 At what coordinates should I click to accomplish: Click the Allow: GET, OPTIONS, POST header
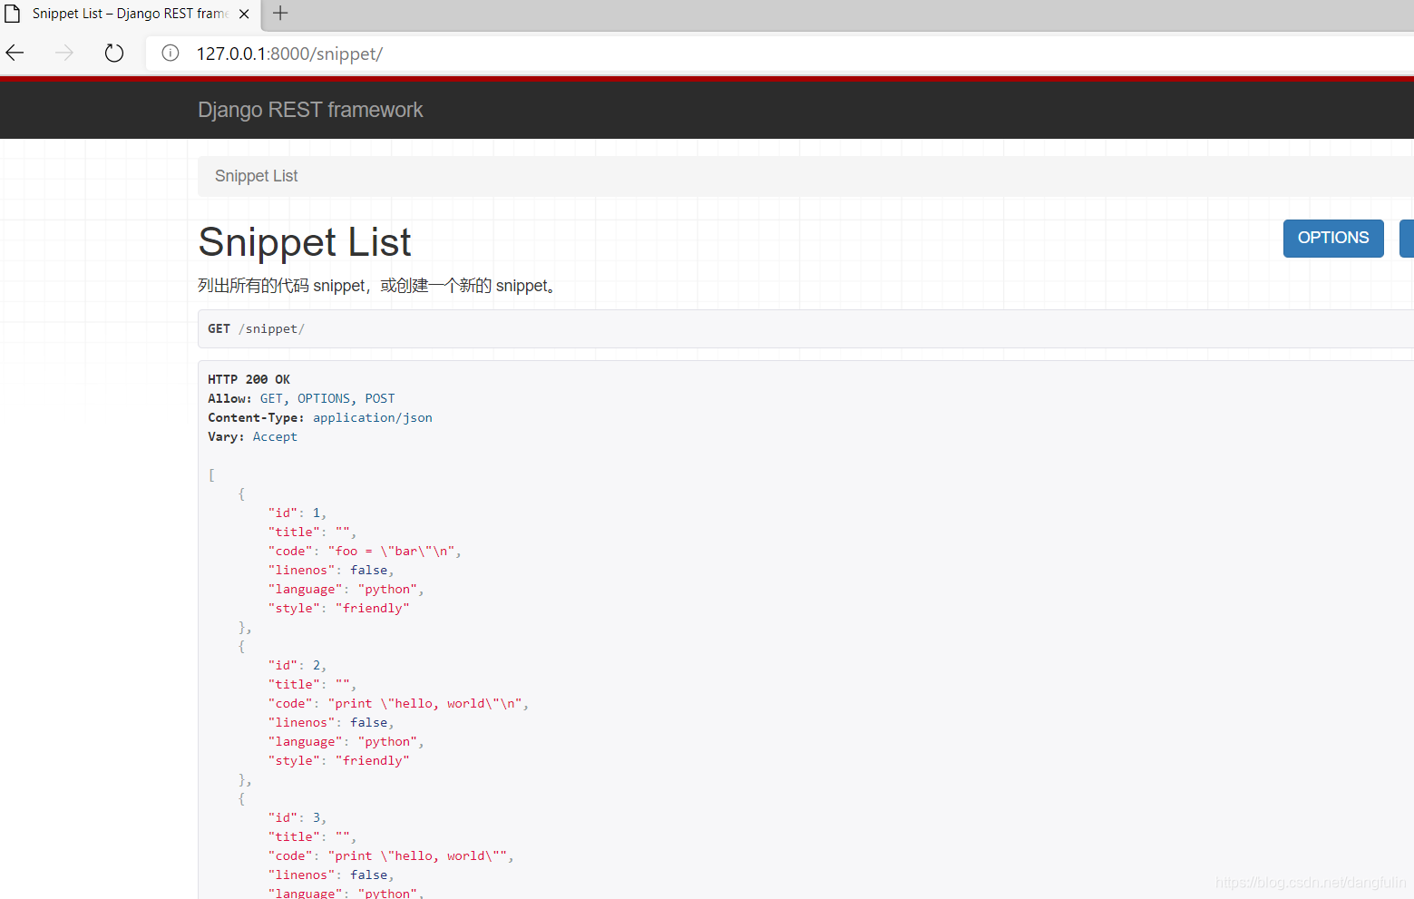301,398
